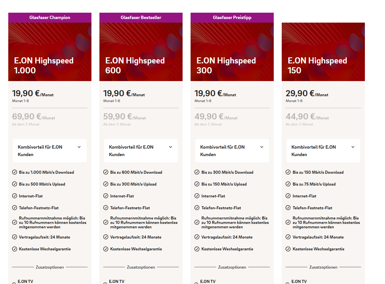
Task: Click 'Kostenlose Wechselgarantie' text in Highspeed 300 card
Action: 227,249
